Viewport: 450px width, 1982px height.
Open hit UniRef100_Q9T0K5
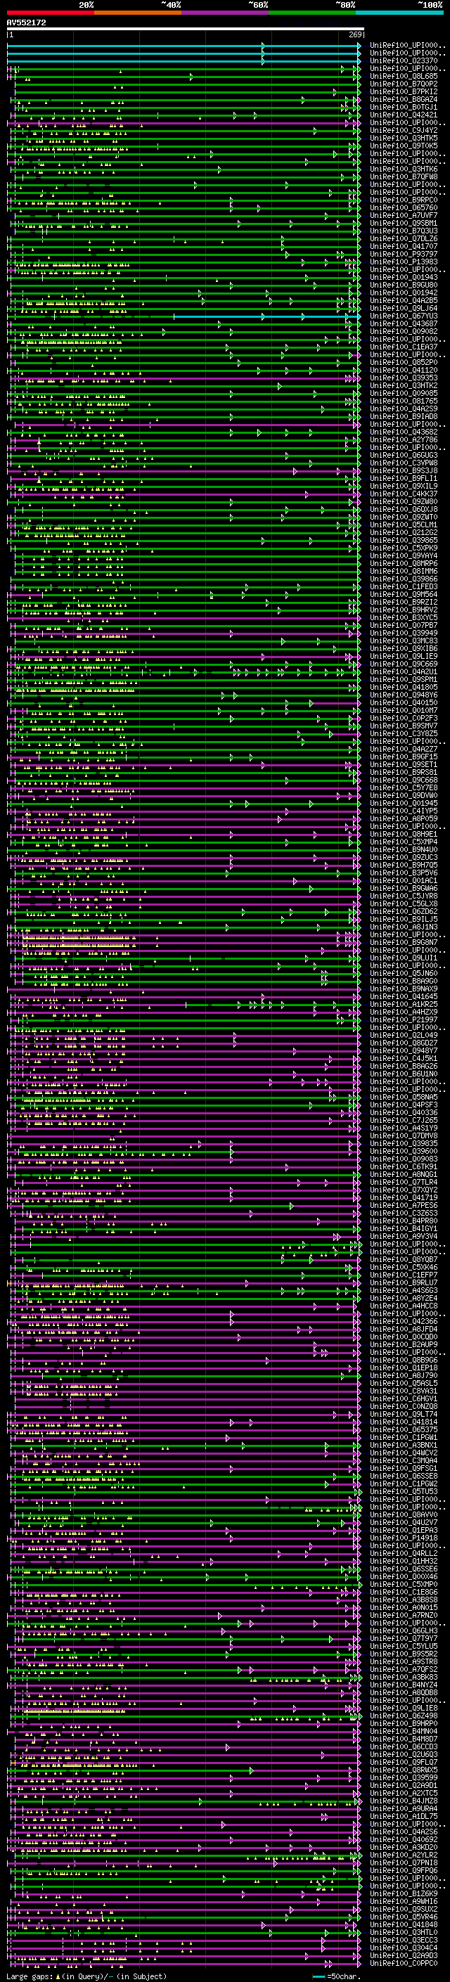point(404,146)
